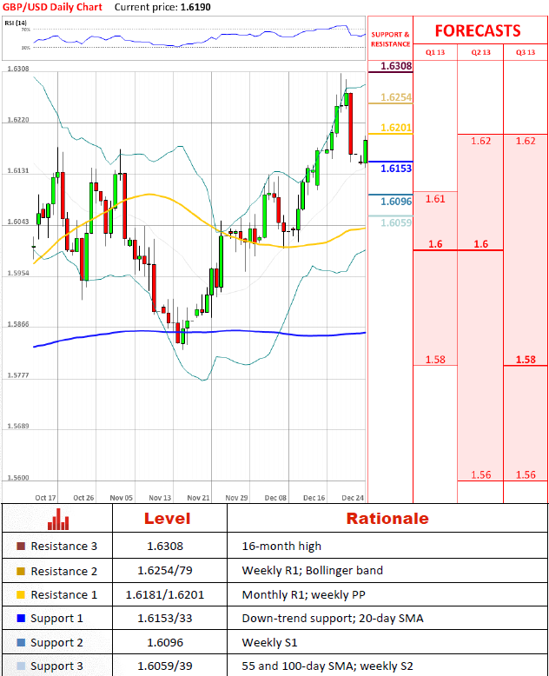Select the Q1 13 forecast column header
Viewport: 549px width, 676px height.
(435, 52)
